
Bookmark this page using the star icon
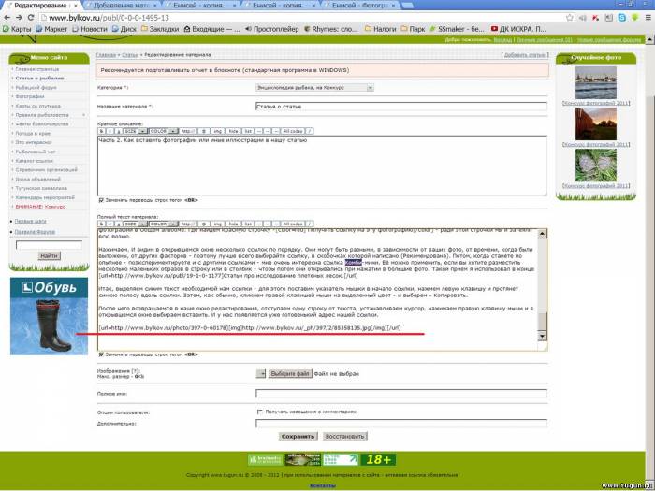click(x=569, y=18)
